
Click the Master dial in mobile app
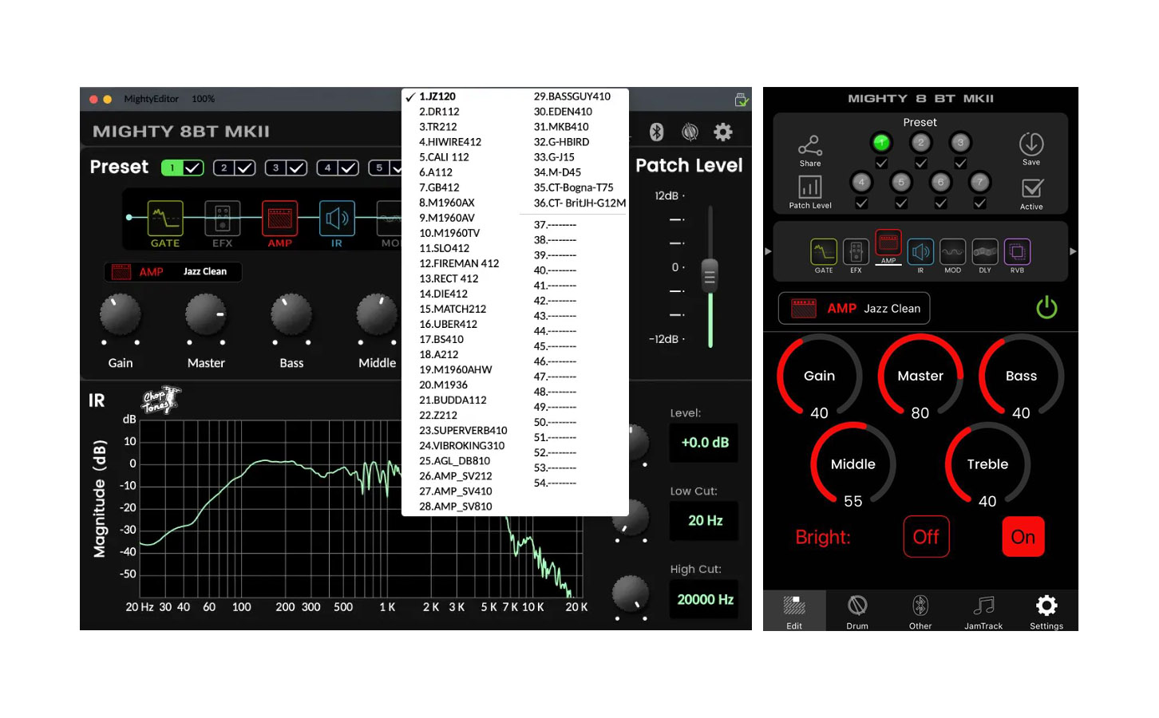[x=920, y=376]
